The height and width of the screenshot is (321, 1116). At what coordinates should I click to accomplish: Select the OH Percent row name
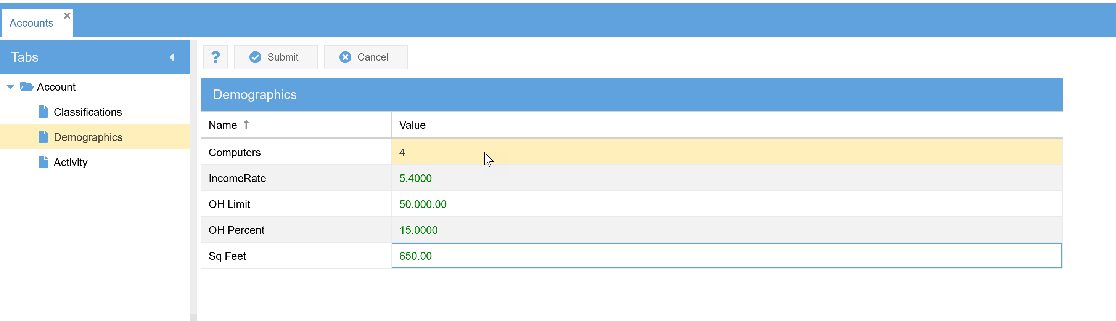coord(236,230)
